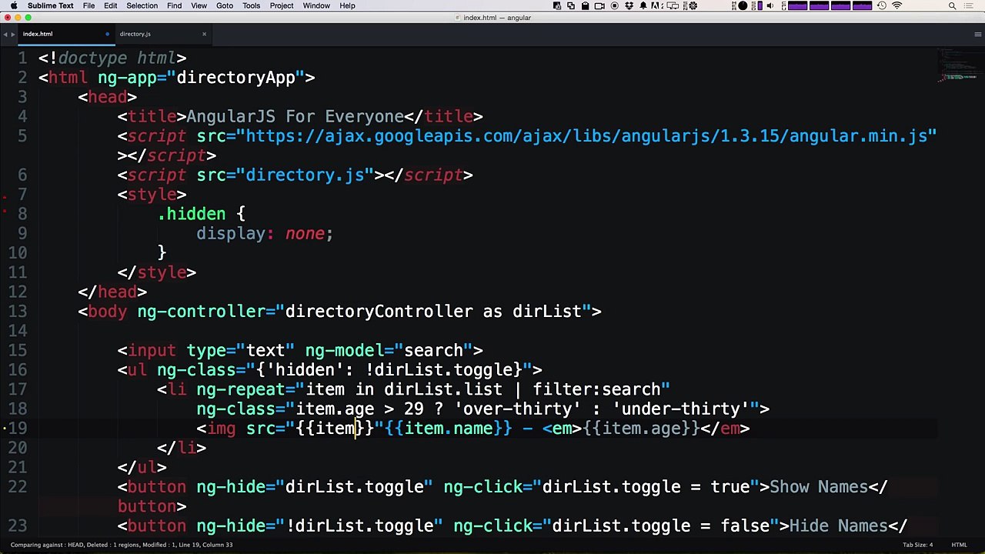Click 'directoryController as dirList' text

(433, 312)
